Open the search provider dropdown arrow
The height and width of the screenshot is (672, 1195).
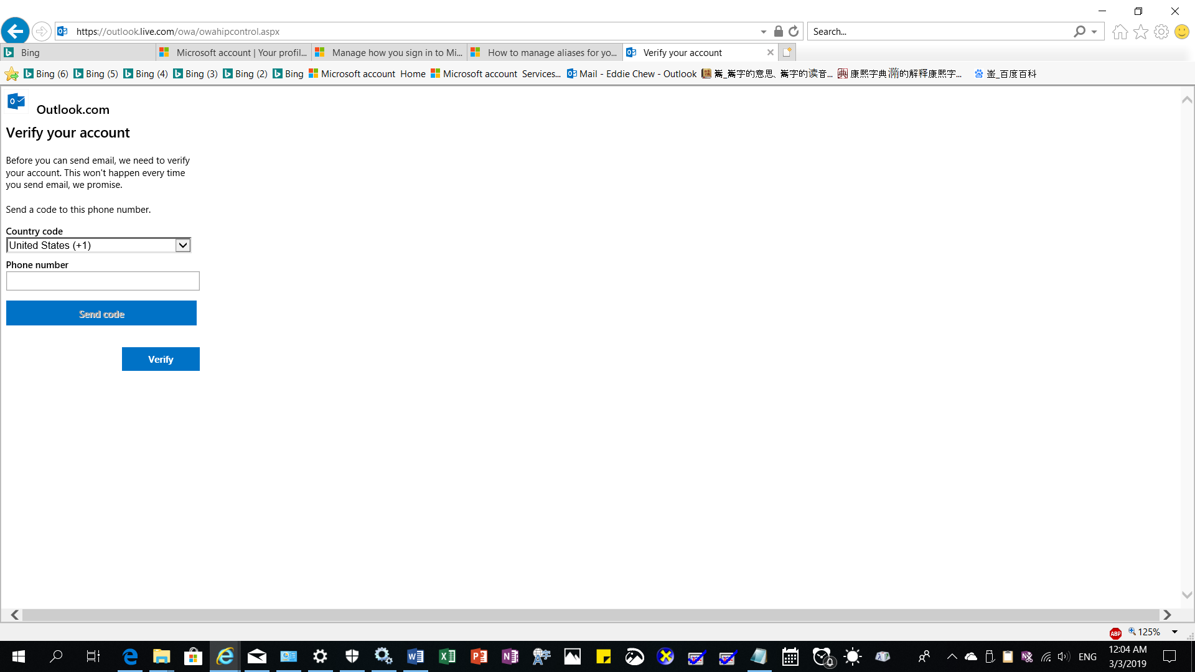(x=1094, y=32)
